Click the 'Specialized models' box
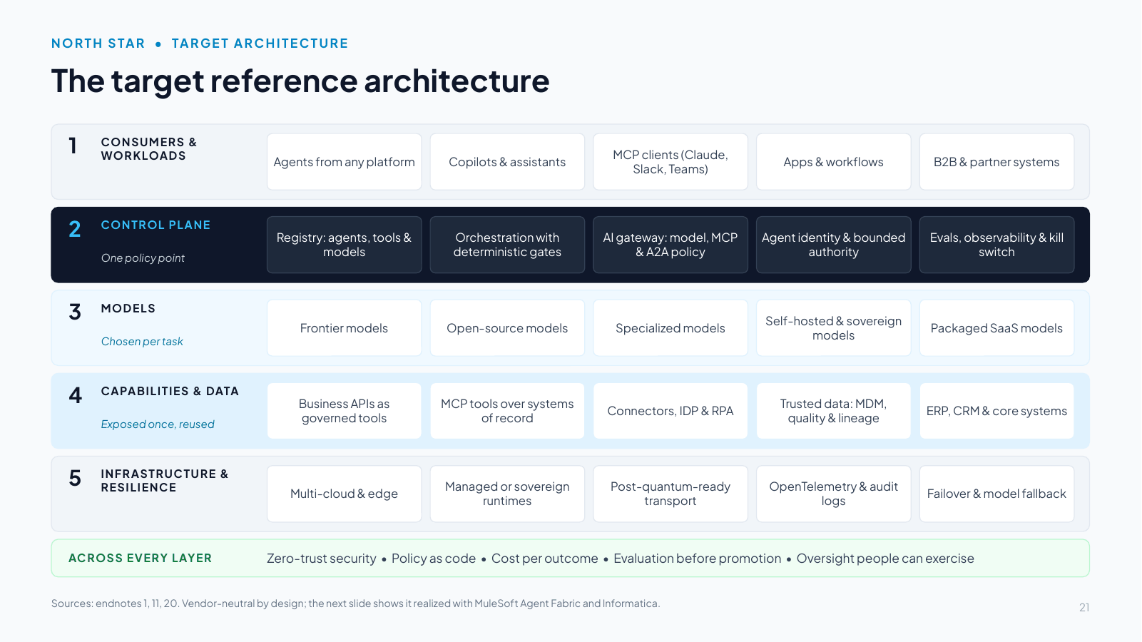Viewport: 1142px width, 642px height. coord(671,328)
